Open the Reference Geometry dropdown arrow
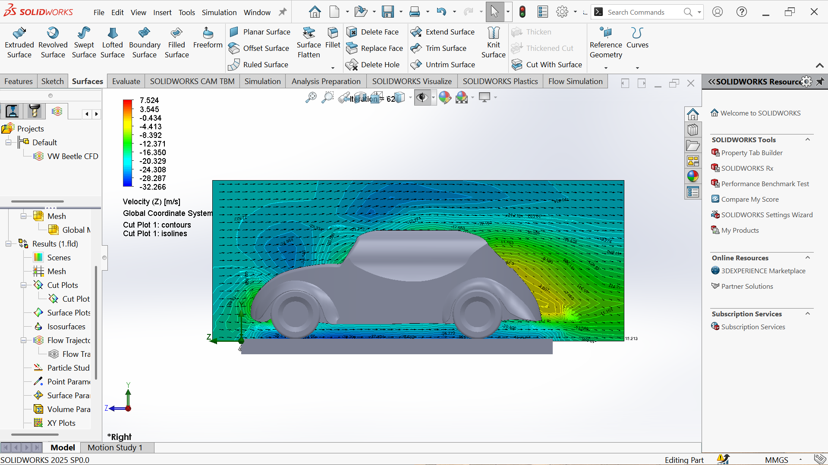 [x=606, y=68]
